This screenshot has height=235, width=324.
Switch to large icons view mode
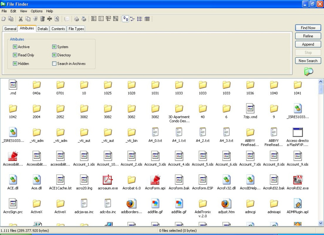pos(125,19)
